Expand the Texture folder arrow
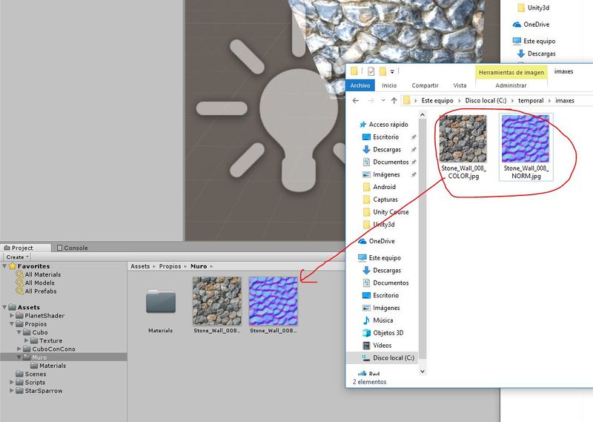Viewport: 593px width, 422px height. [x=26, y=340]
